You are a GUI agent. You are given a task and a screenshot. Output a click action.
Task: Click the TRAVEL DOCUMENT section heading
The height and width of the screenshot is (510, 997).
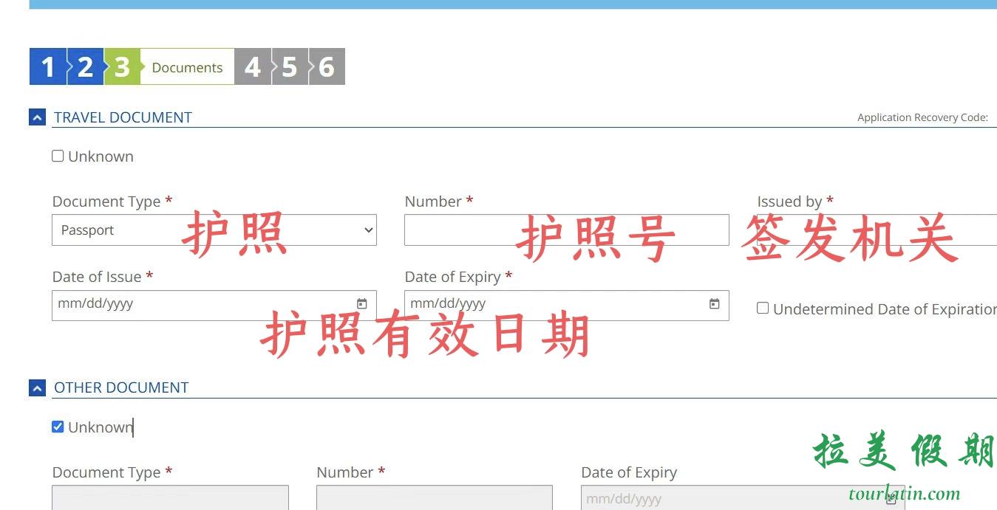123,117
